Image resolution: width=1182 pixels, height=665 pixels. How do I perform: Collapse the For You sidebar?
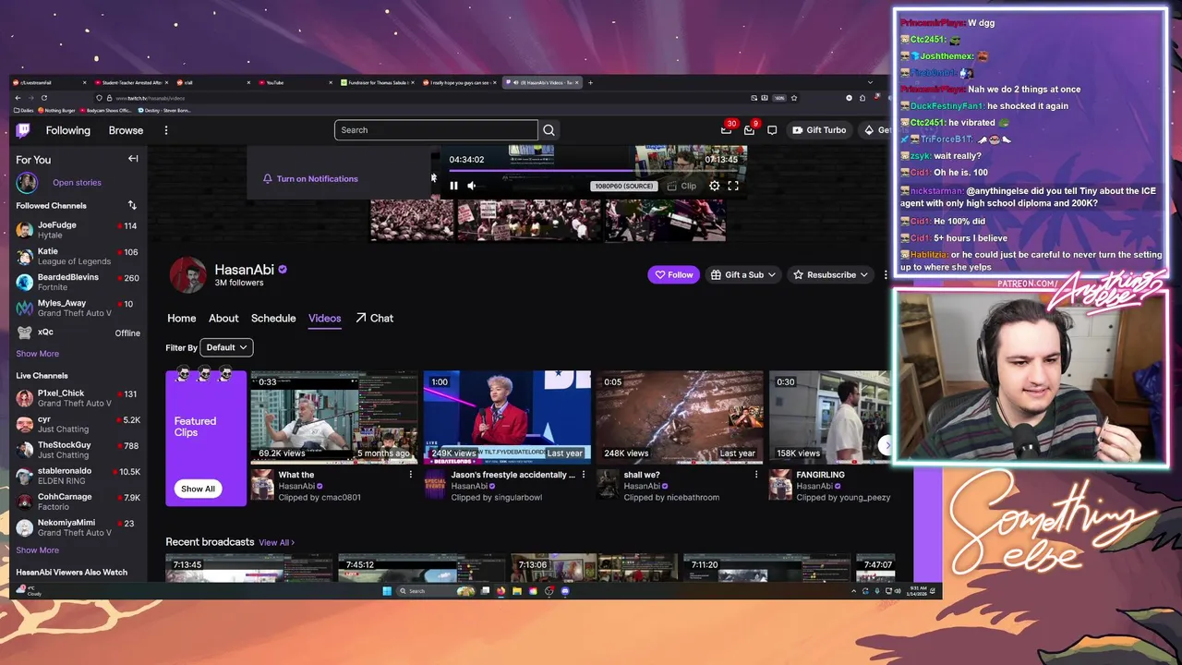(x=133, y=159)
